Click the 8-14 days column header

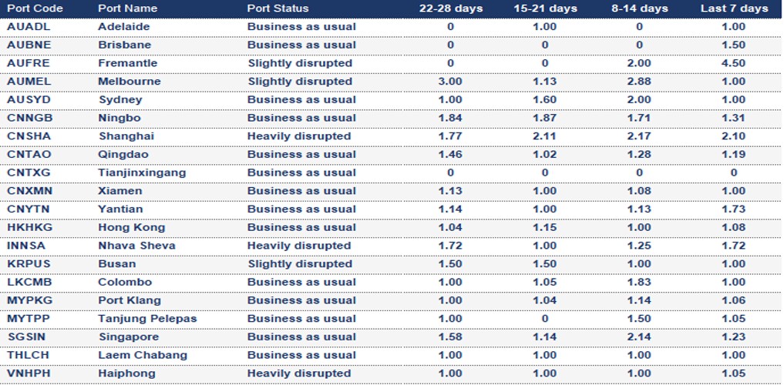click(x=639, y=8)
